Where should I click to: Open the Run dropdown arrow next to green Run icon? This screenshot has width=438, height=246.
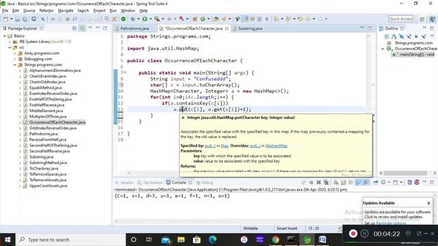151,18
